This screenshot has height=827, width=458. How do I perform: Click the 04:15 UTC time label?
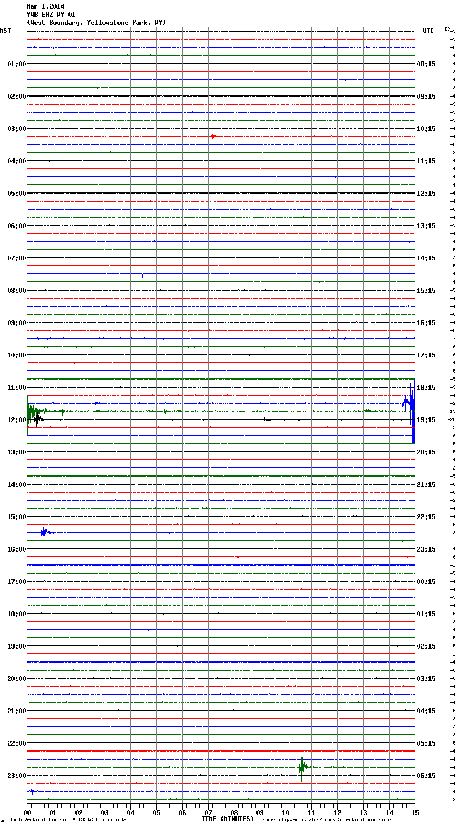point(426,711)
